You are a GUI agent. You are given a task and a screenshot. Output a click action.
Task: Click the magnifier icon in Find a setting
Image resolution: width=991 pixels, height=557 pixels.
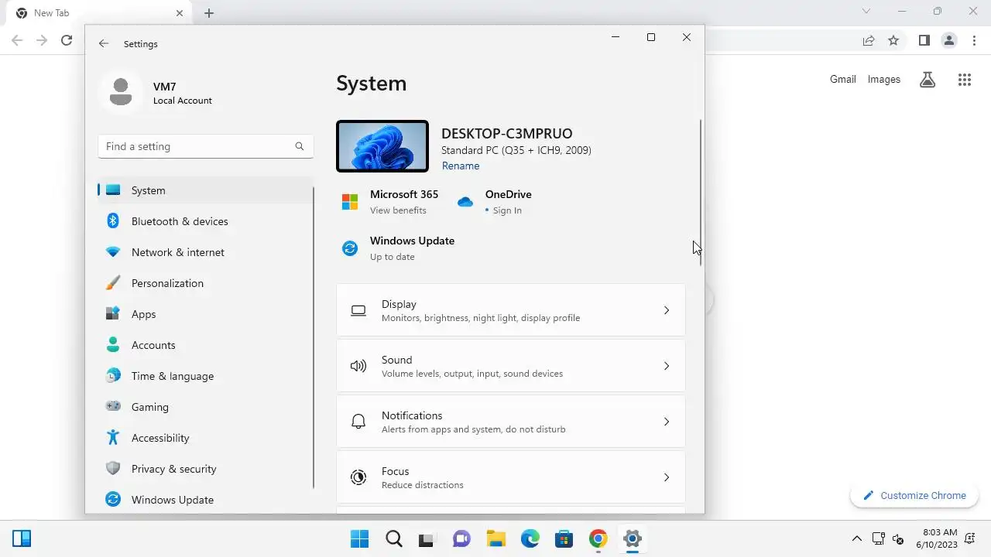pos(300,146)
